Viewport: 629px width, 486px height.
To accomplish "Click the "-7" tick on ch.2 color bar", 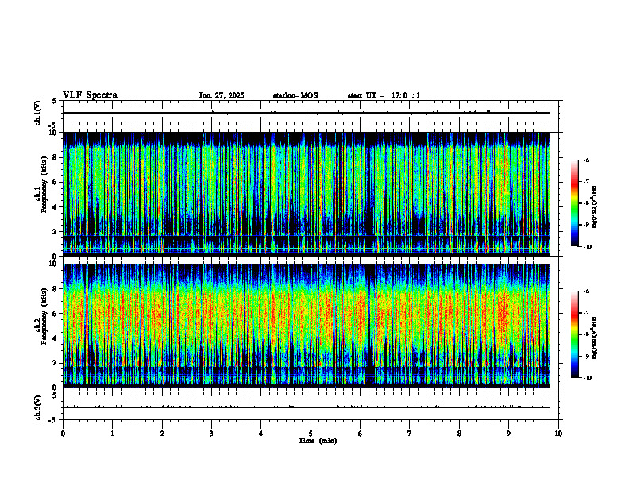I will click(x=586, y=313).
